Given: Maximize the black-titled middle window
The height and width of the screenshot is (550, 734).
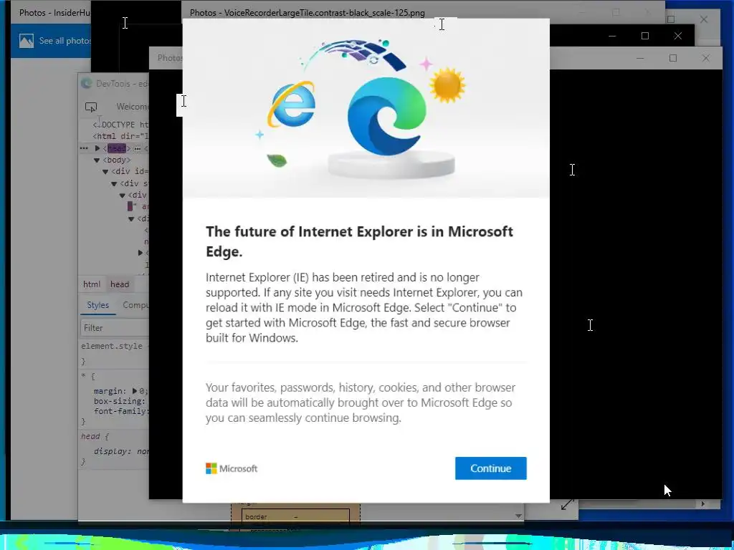Looking at the screenshot, I should [644, 36].
